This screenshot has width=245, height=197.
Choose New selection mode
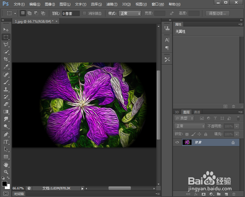tap(23, 13)
